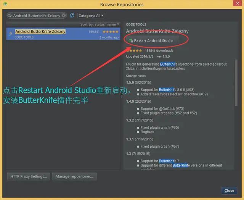Click the 2 months ago text in list row
This screenshot has height=200, width=244.
109,37
